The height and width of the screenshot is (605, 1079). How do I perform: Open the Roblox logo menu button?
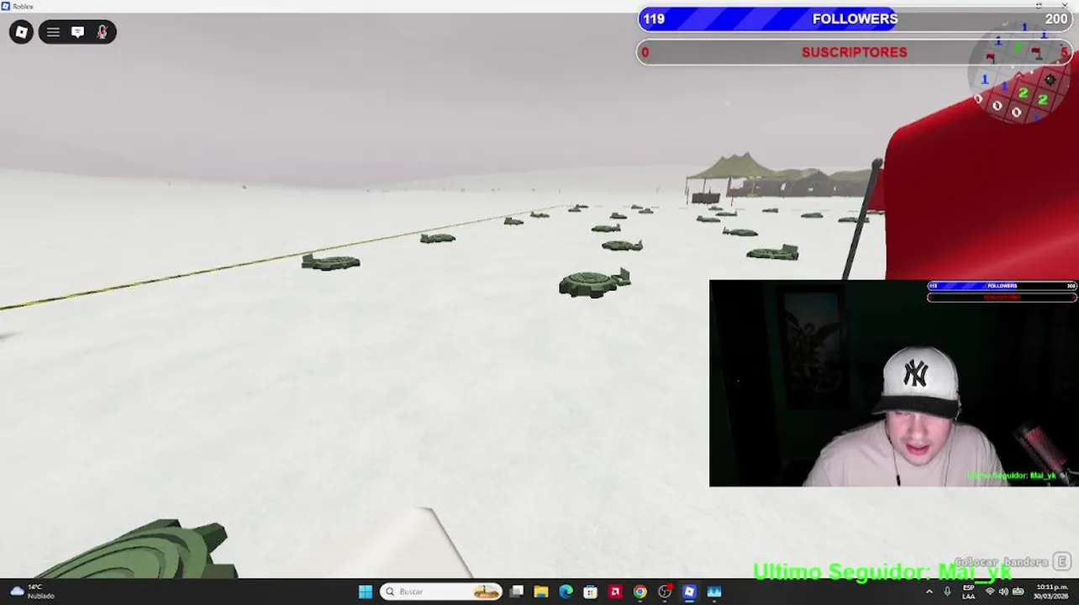click(21, 32)
